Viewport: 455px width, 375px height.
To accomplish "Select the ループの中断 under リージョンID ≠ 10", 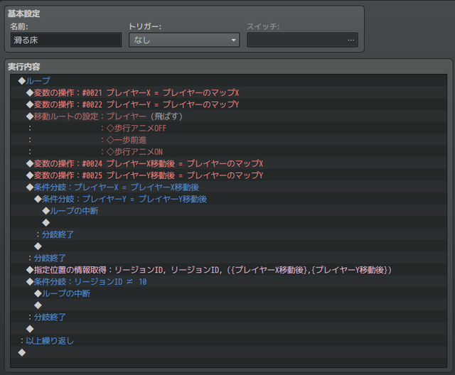I will point(228,293).
